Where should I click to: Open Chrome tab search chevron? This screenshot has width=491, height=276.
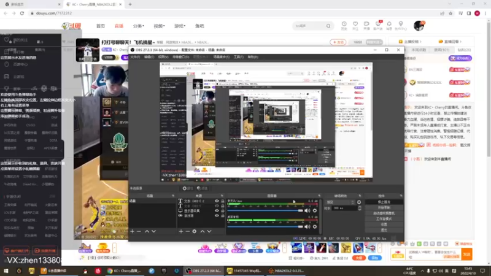point(450,4)
